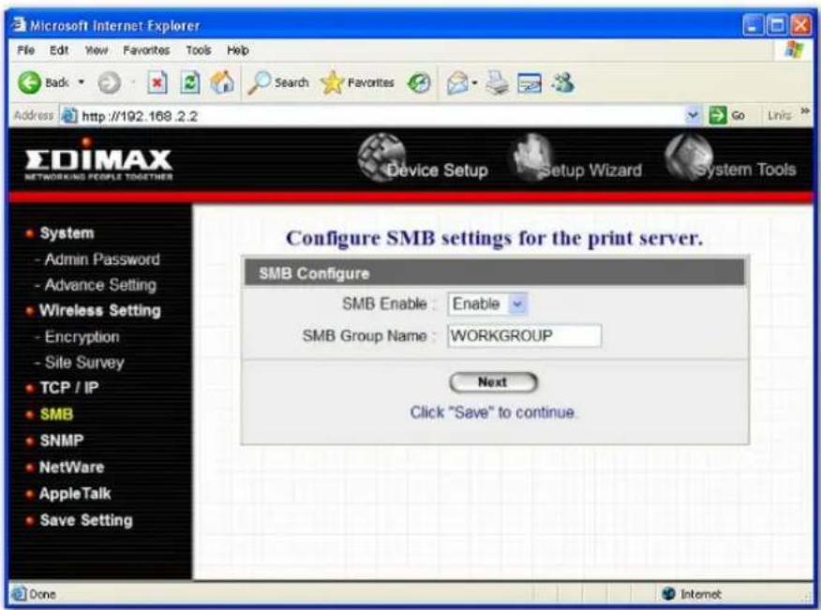The width and height of the screenshot is (821, 610).
Task: Refresh the page using the green arrows icon
Action: click(x=190, y=82)
